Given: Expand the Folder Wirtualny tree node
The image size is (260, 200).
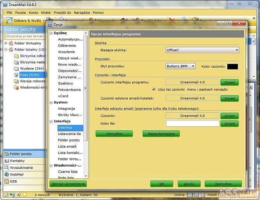Looking at the screenshot, I should [6, 43].
